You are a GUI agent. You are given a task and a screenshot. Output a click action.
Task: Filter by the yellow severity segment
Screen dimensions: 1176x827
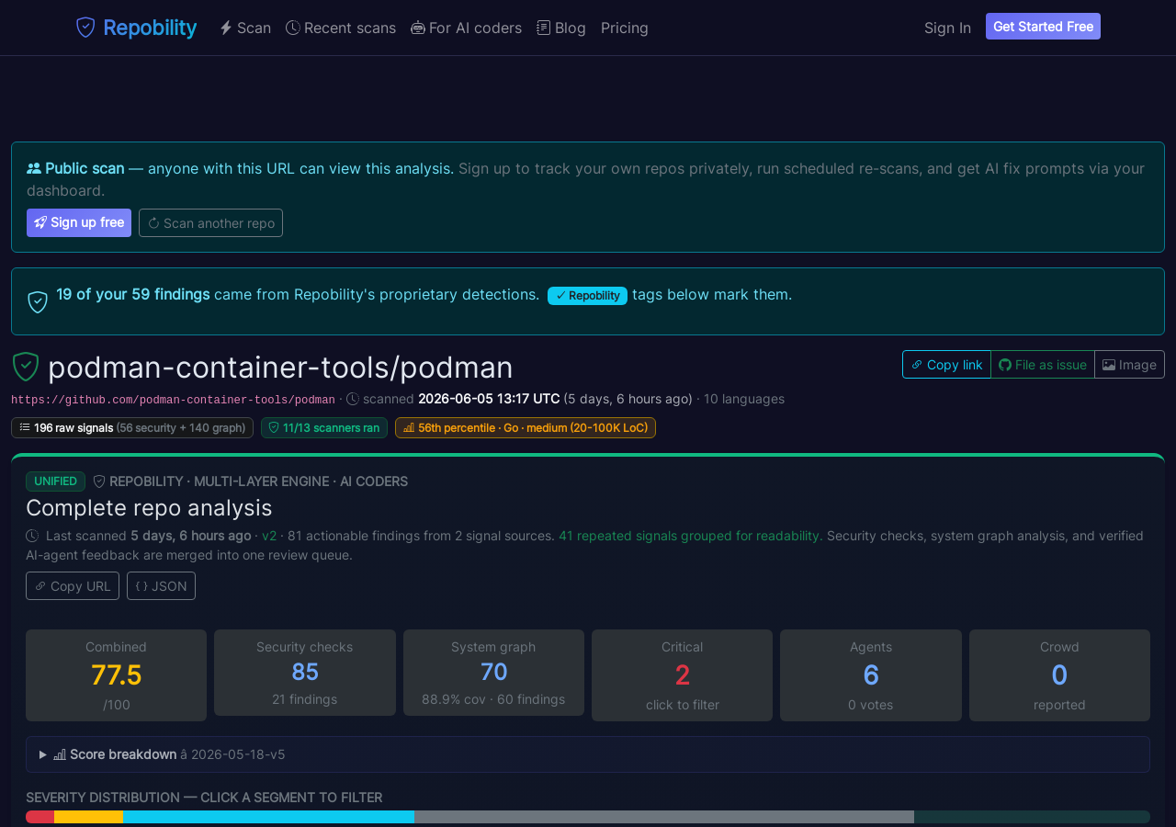coord(88,817)
